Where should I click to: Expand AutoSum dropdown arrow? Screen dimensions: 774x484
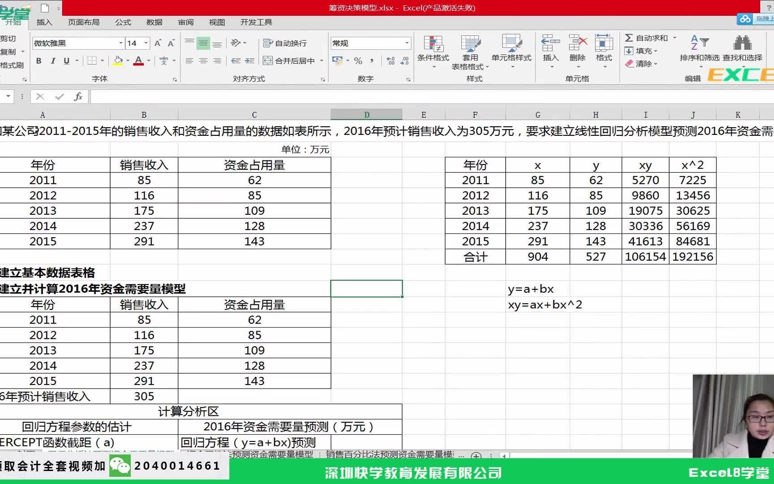pyautogui.click(x=675, y=38)
